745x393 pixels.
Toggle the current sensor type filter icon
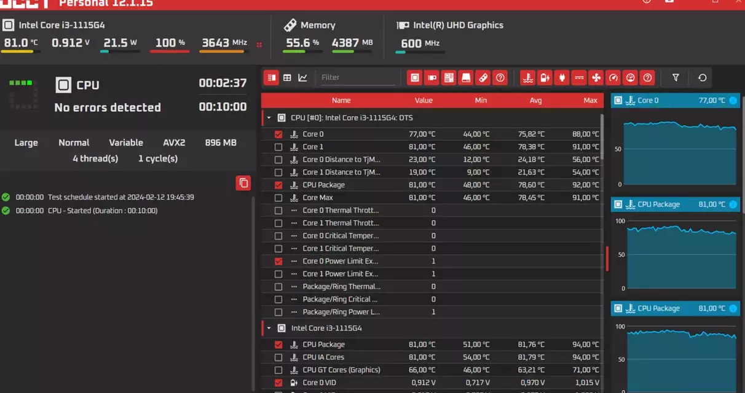[578, 77]
